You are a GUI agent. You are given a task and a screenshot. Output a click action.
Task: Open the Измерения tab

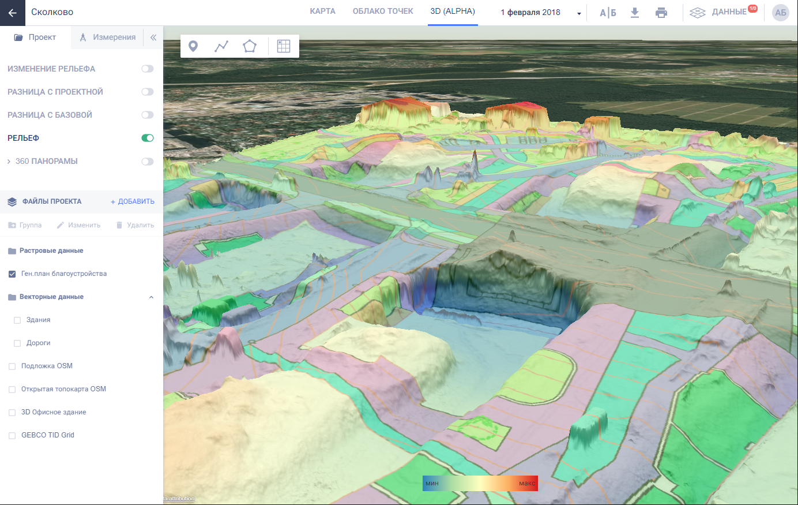click(x=108, y=38)
